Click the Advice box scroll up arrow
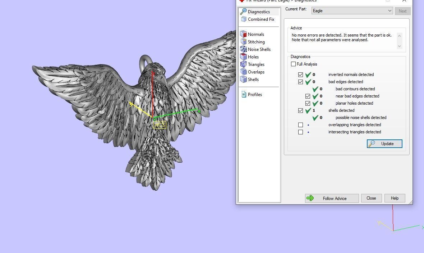This screenshot has height=253, width=424. [x=399, y=36]
